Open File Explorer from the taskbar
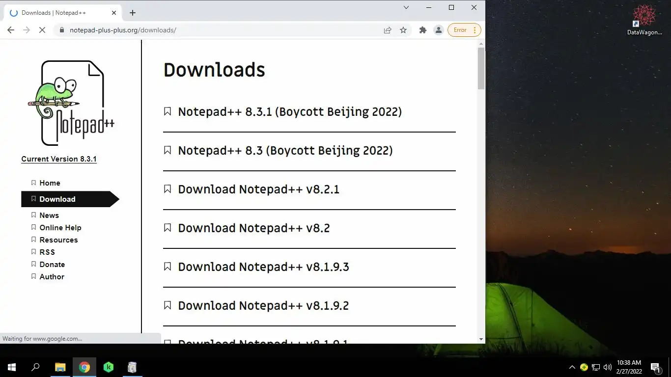Image resolution: width=671 pixels, height=377 pixels. pyautogui.click(x=60, y=367)
